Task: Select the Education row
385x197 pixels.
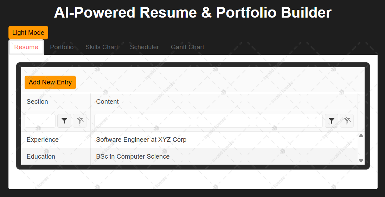Action: [x=189, y=157]
